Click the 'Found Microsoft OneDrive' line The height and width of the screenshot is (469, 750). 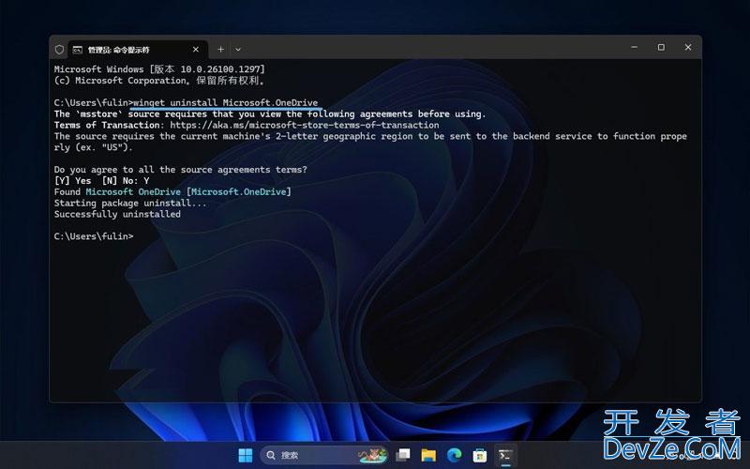pyautogui.click(x=172, y=191)
